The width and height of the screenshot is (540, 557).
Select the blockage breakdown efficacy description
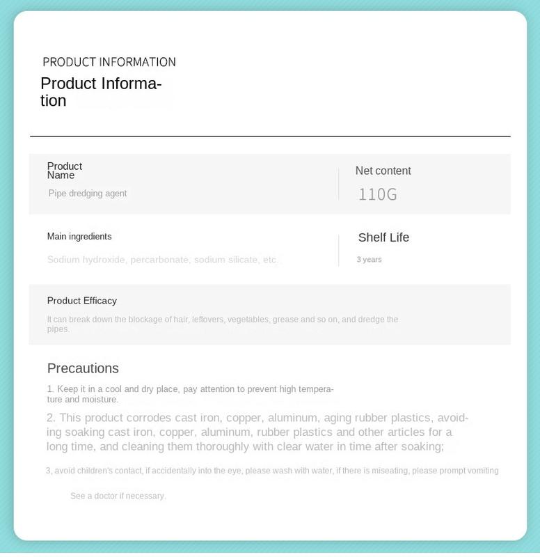pos(223,324)
